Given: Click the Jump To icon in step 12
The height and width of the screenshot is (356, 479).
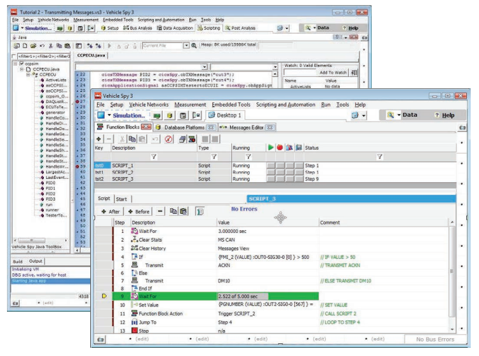Looking at the screenshot, I should (135, 322).
